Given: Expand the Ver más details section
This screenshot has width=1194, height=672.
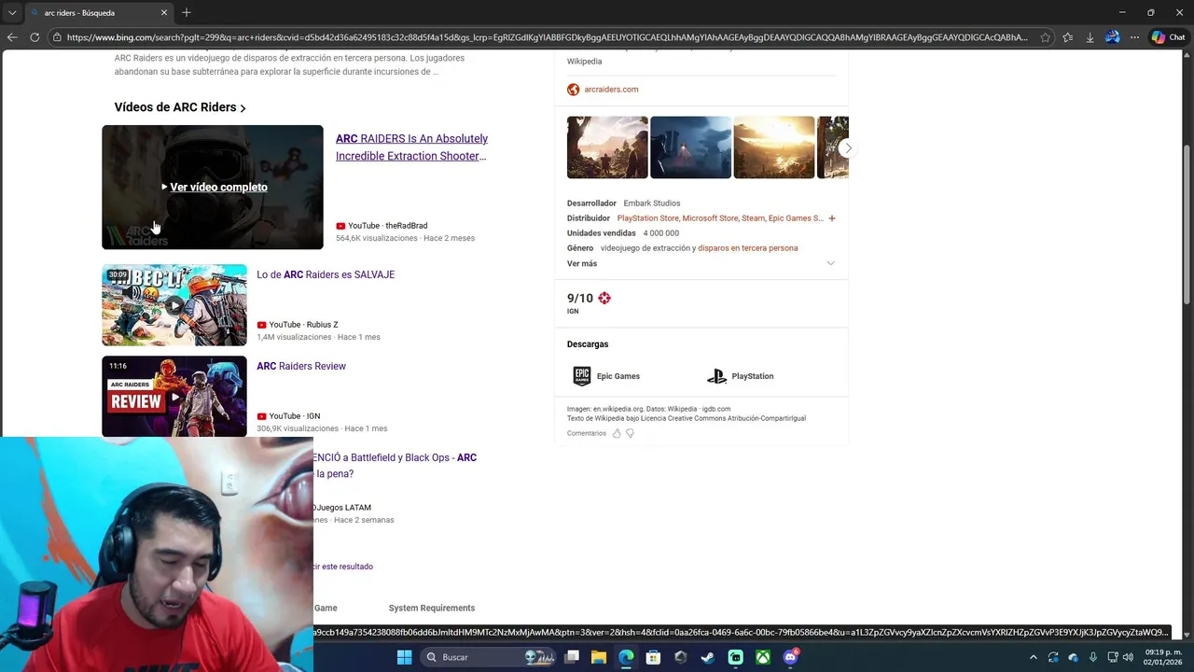Looking at the screenshot, I should click(x=701, y=263).
